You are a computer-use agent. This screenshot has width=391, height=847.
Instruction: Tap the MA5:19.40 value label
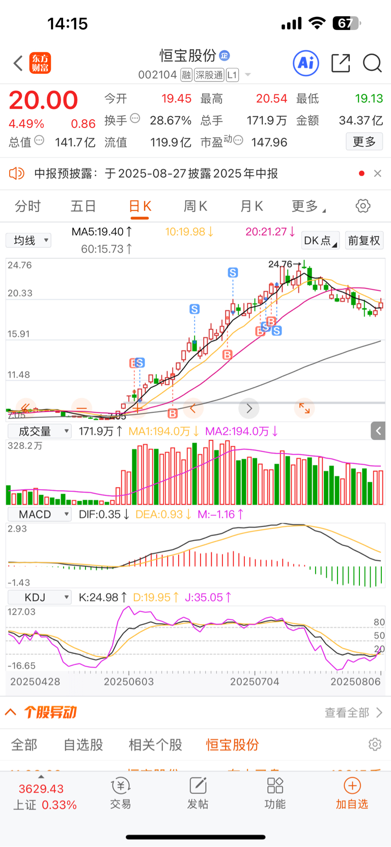coord(102,232)
